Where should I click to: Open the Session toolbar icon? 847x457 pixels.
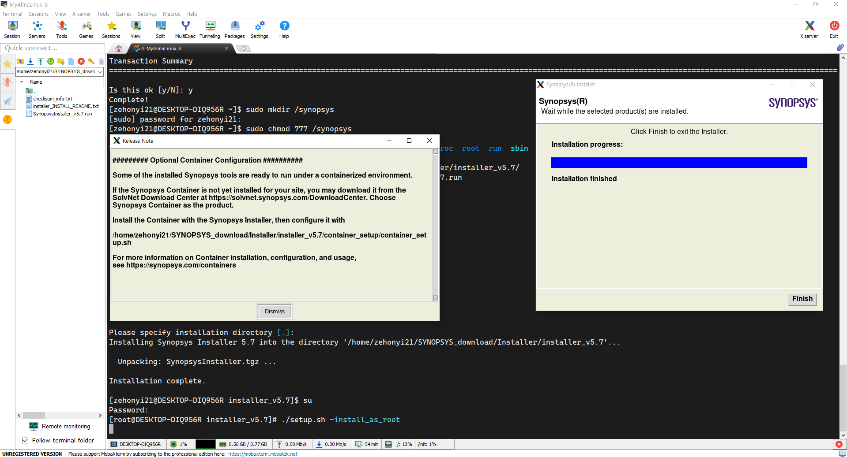coord(12,30)
